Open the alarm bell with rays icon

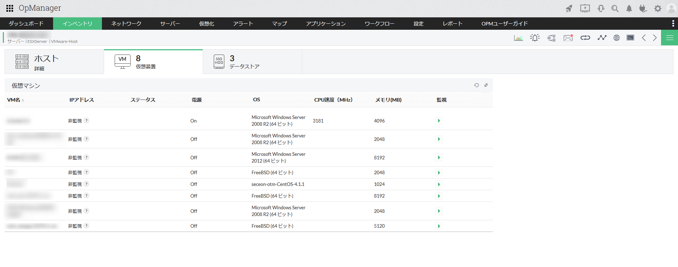pyautogui.click(x=535, y=38)
